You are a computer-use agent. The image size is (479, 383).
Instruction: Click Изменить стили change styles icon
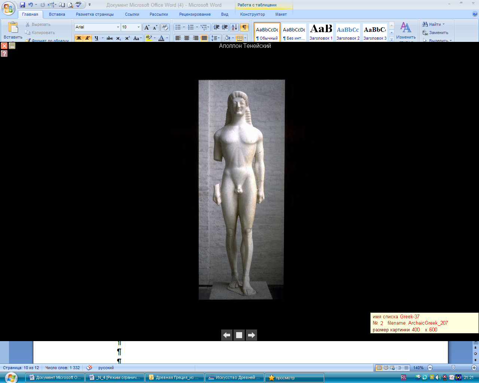tap(406, 31)
